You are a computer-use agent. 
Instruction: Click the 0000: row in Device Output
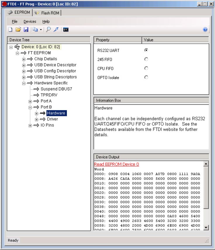pos(147,174)
